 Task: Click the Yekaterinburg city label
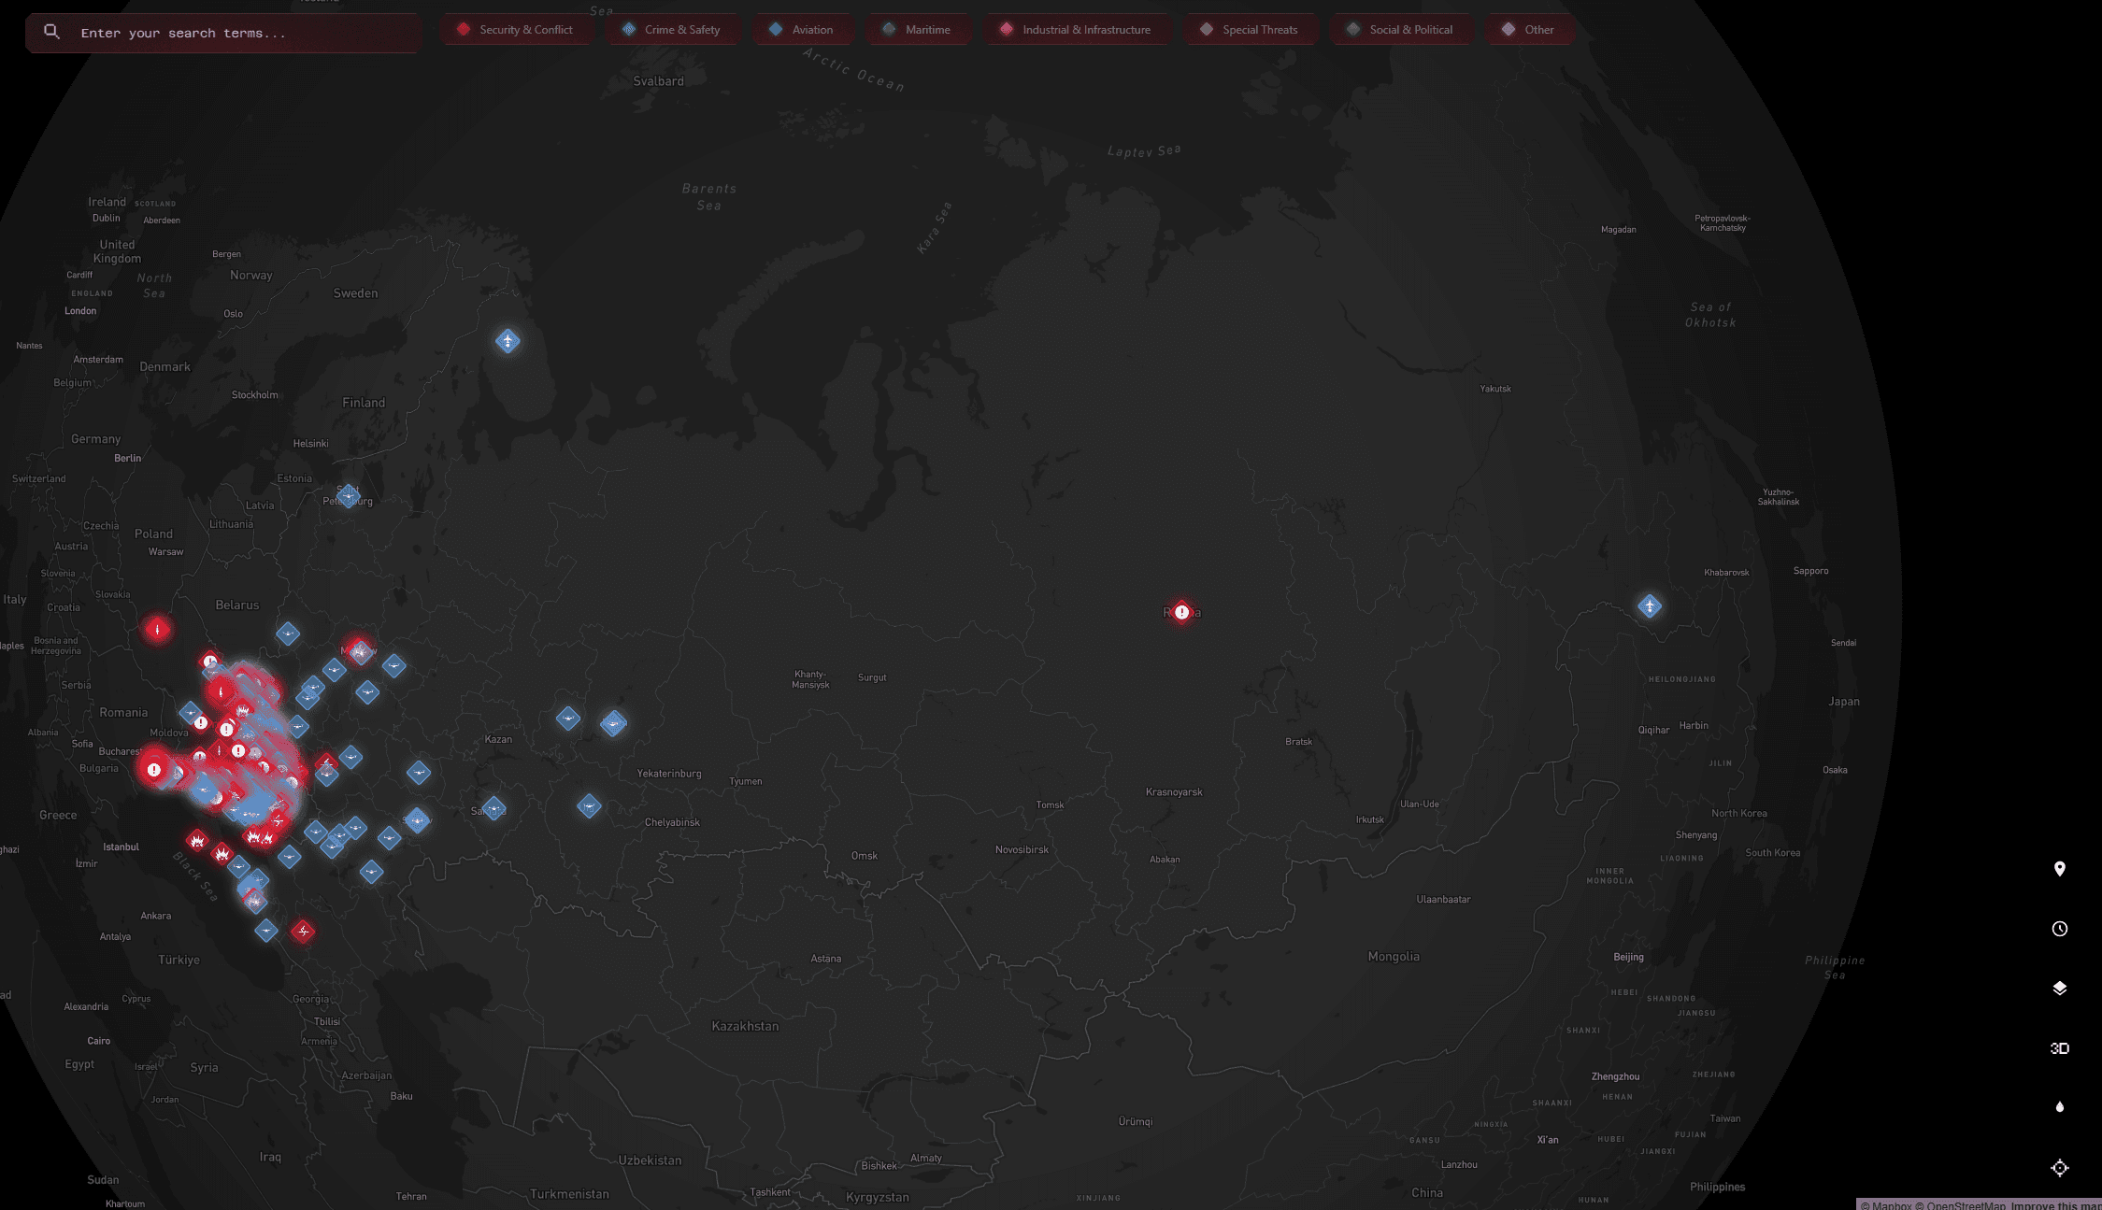click(669, 774)
